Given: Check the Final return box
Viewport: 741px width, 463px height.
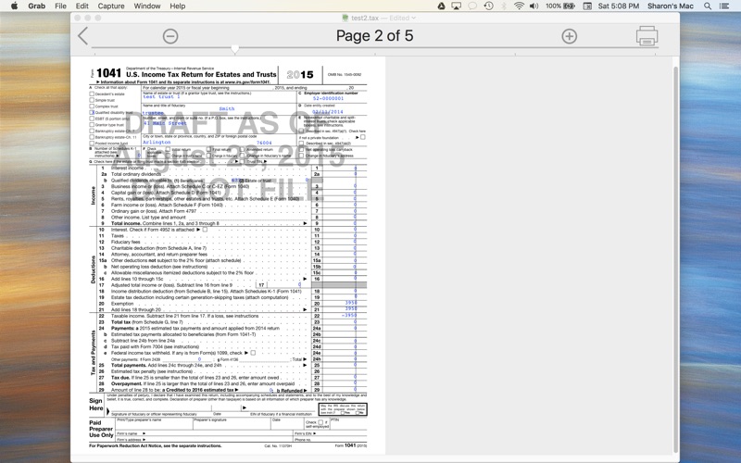Looking at the screenshot, I should pos(209,149).
